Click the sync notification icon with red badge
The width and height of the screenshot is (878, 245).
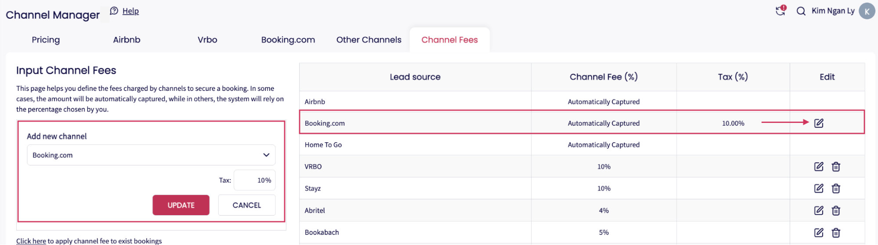[x=780, y=11]
